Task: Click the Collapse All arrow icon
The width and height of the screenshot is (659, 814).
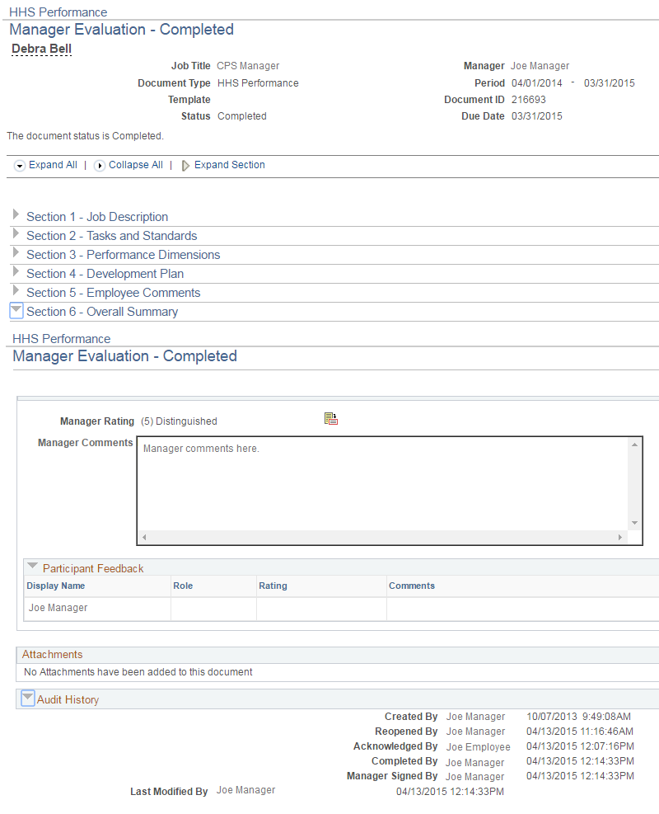Action: point(100,166)
